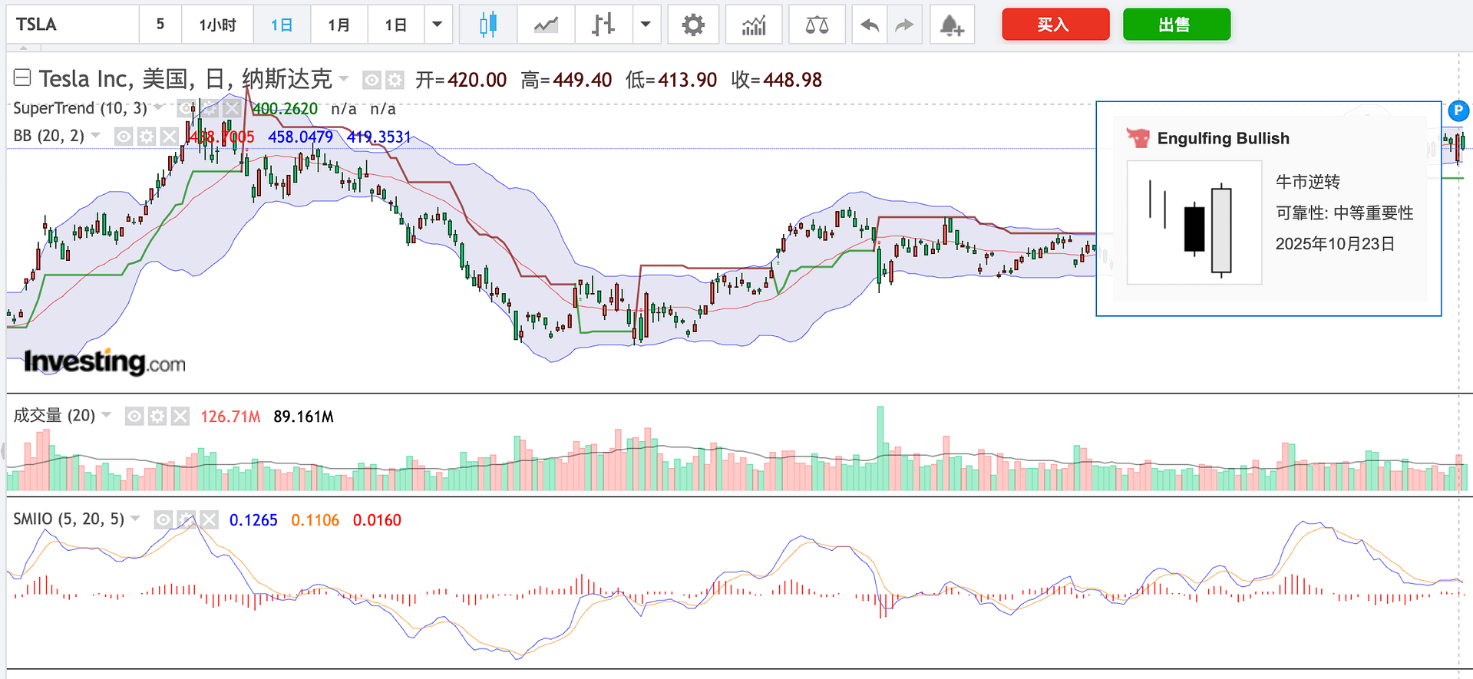Click the undo arrow icon
The image size is (1473, 679).
click(870, 25)
